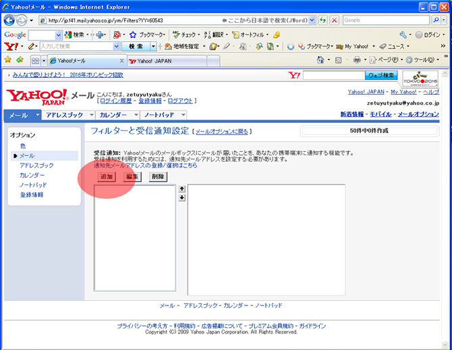452x350 pixels.
Task: Click the Yahoo! Y! toolbar logo
Action: (x=11, y=46)
